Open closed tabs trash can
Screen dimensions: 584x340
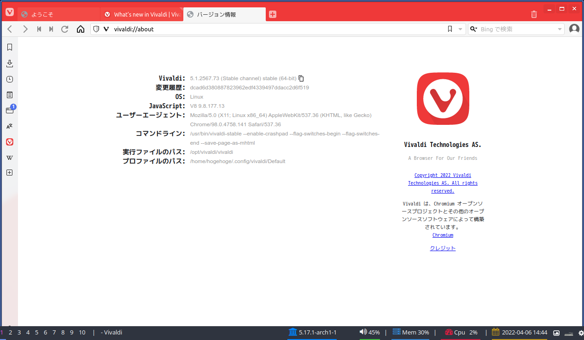534,14
